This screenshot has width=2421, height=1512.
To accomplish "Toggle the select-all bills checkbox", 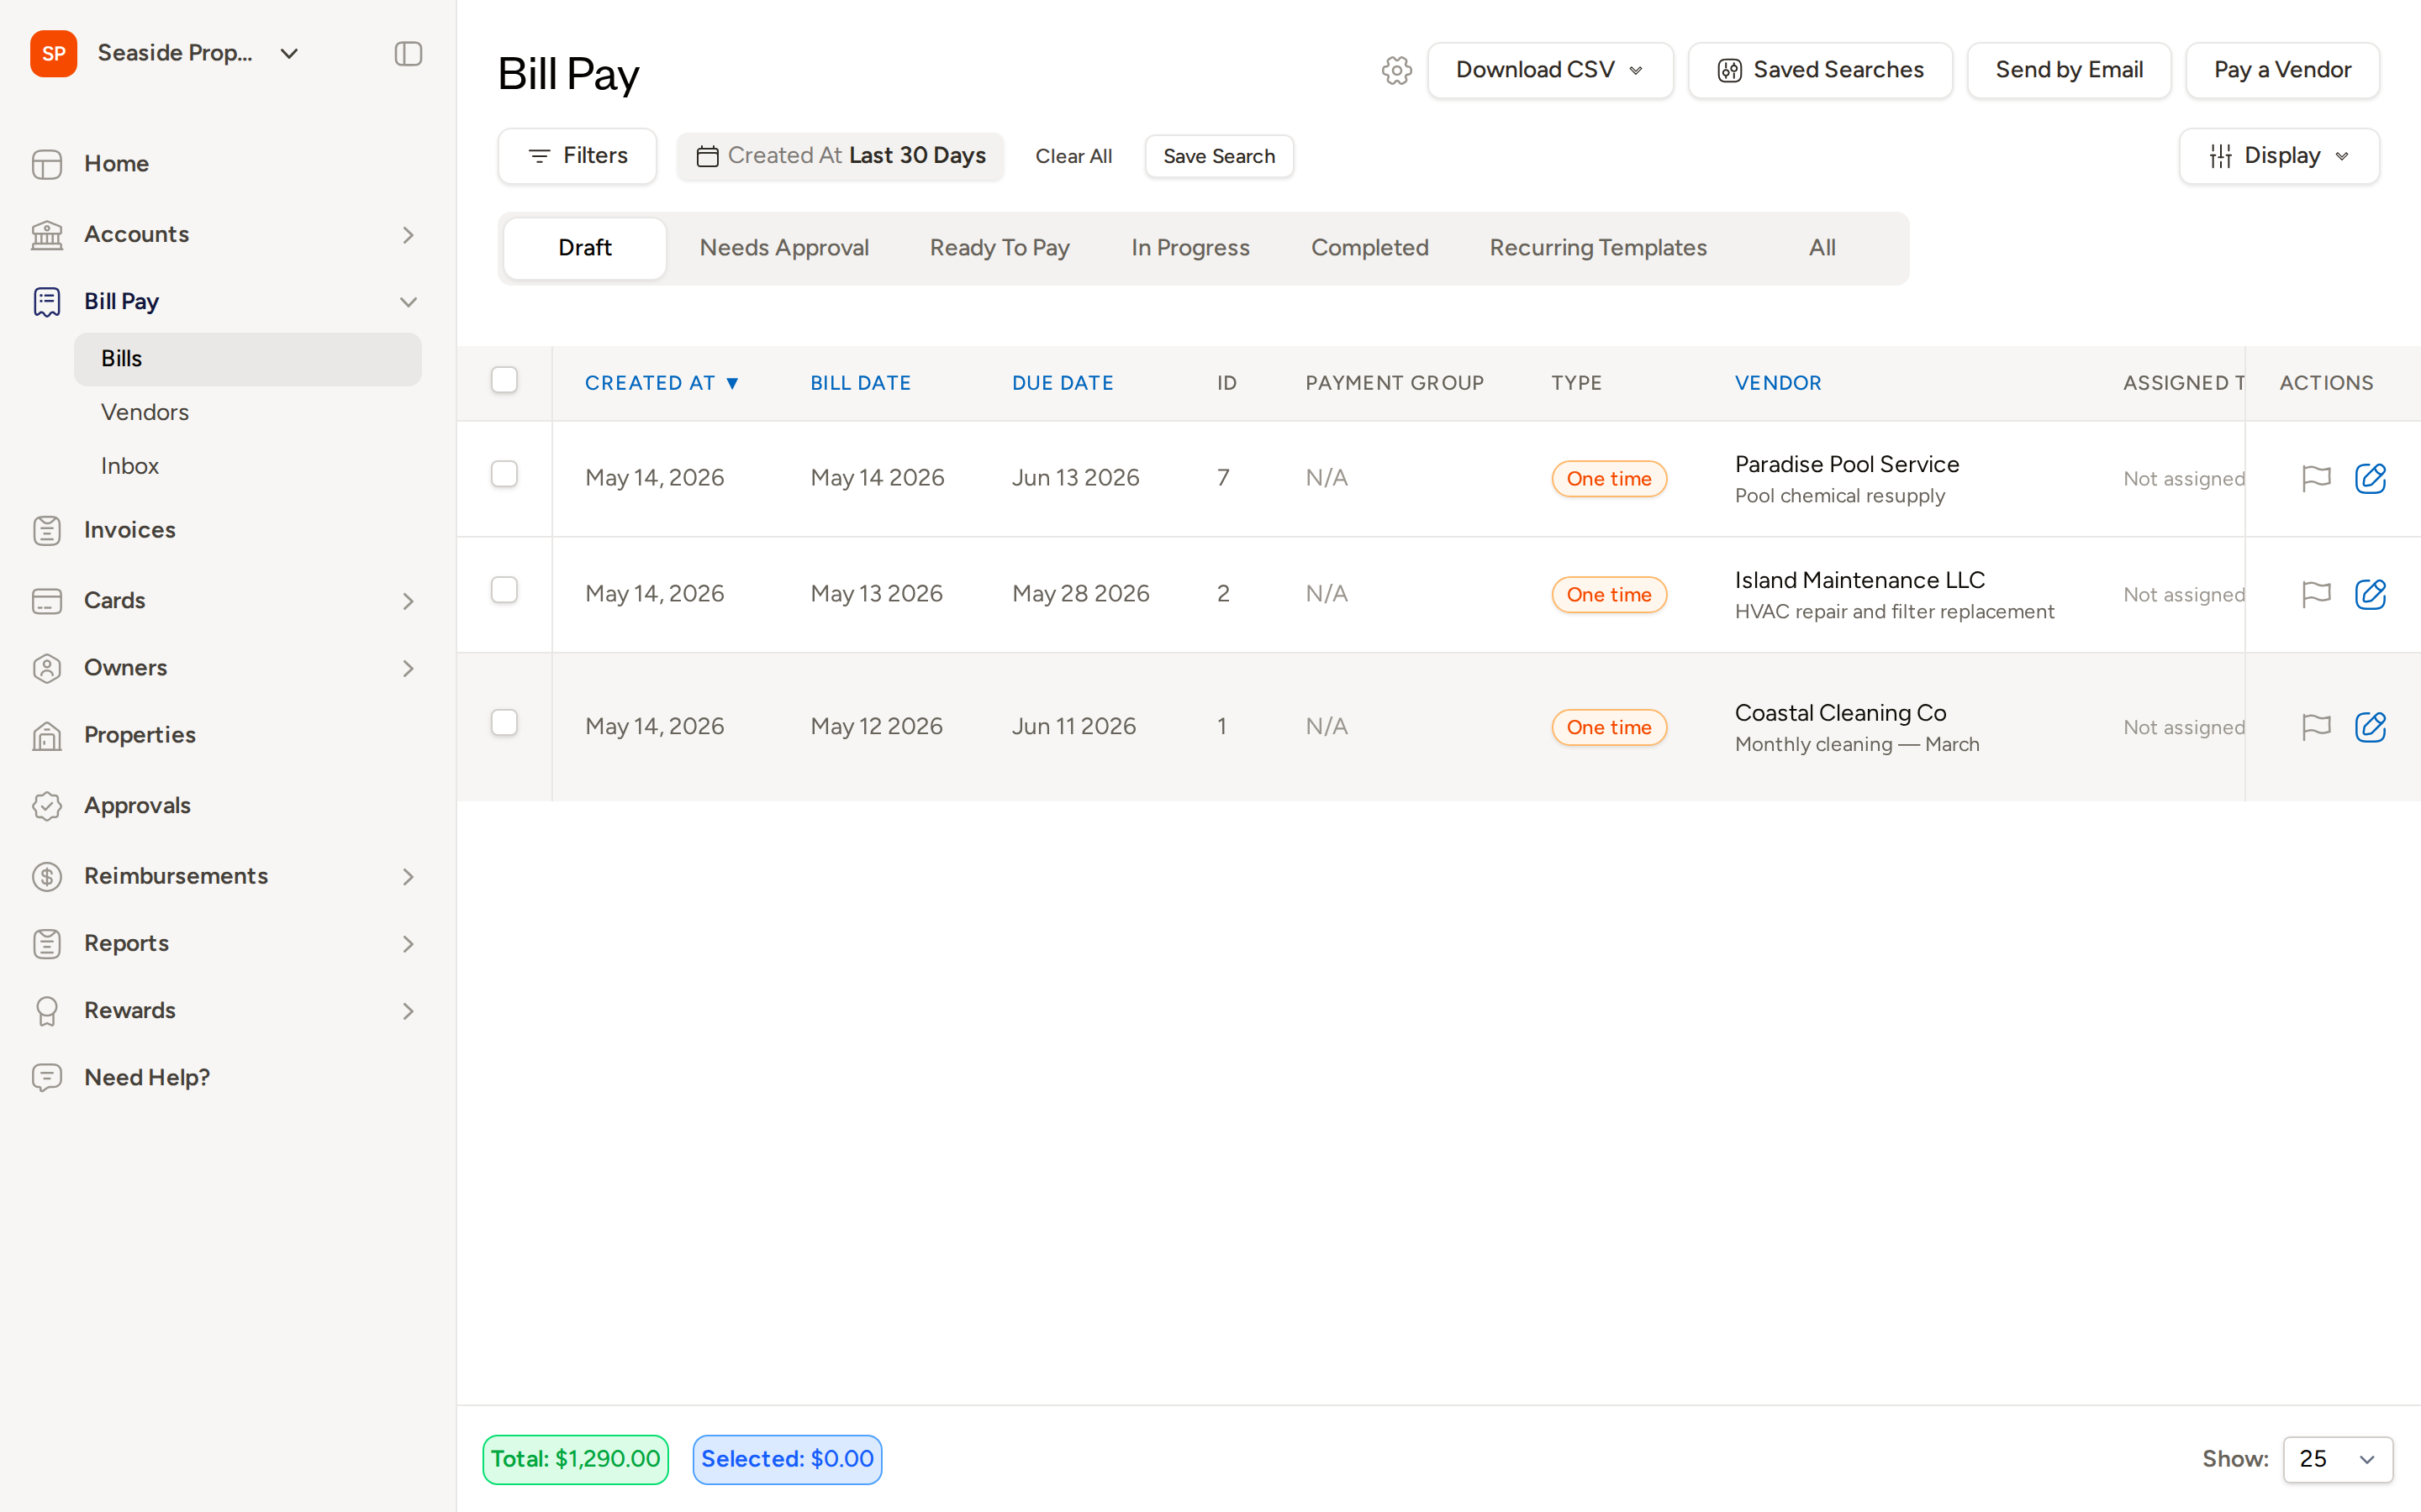I will pyautogui.click(x=504, y=380).
